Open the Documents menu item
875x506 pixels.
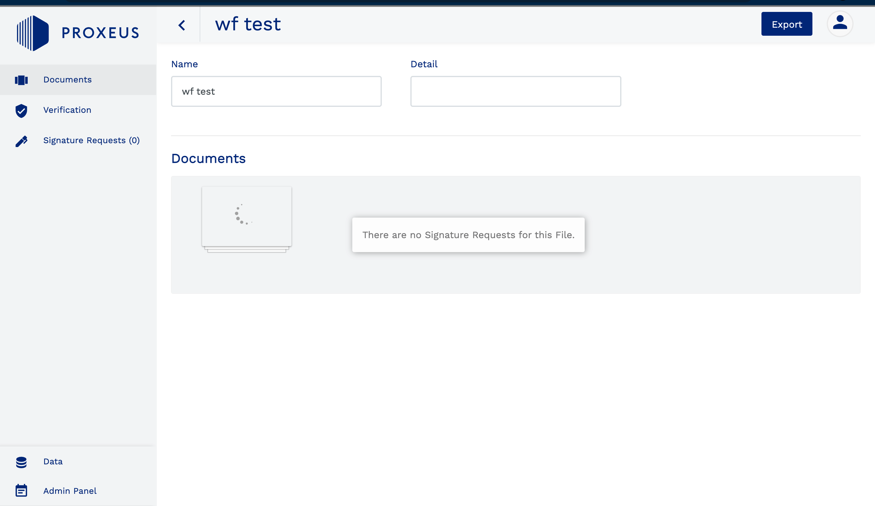click(x=67, y=80)
